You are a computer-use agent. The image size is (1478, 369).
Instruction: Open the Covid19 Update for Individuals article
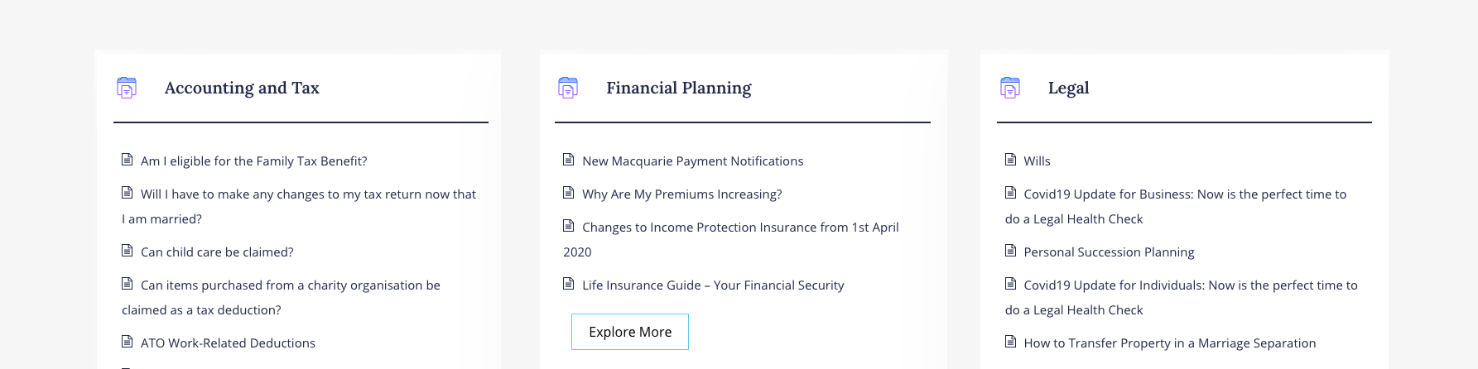pyautogui.click(x=1190, y=285)
